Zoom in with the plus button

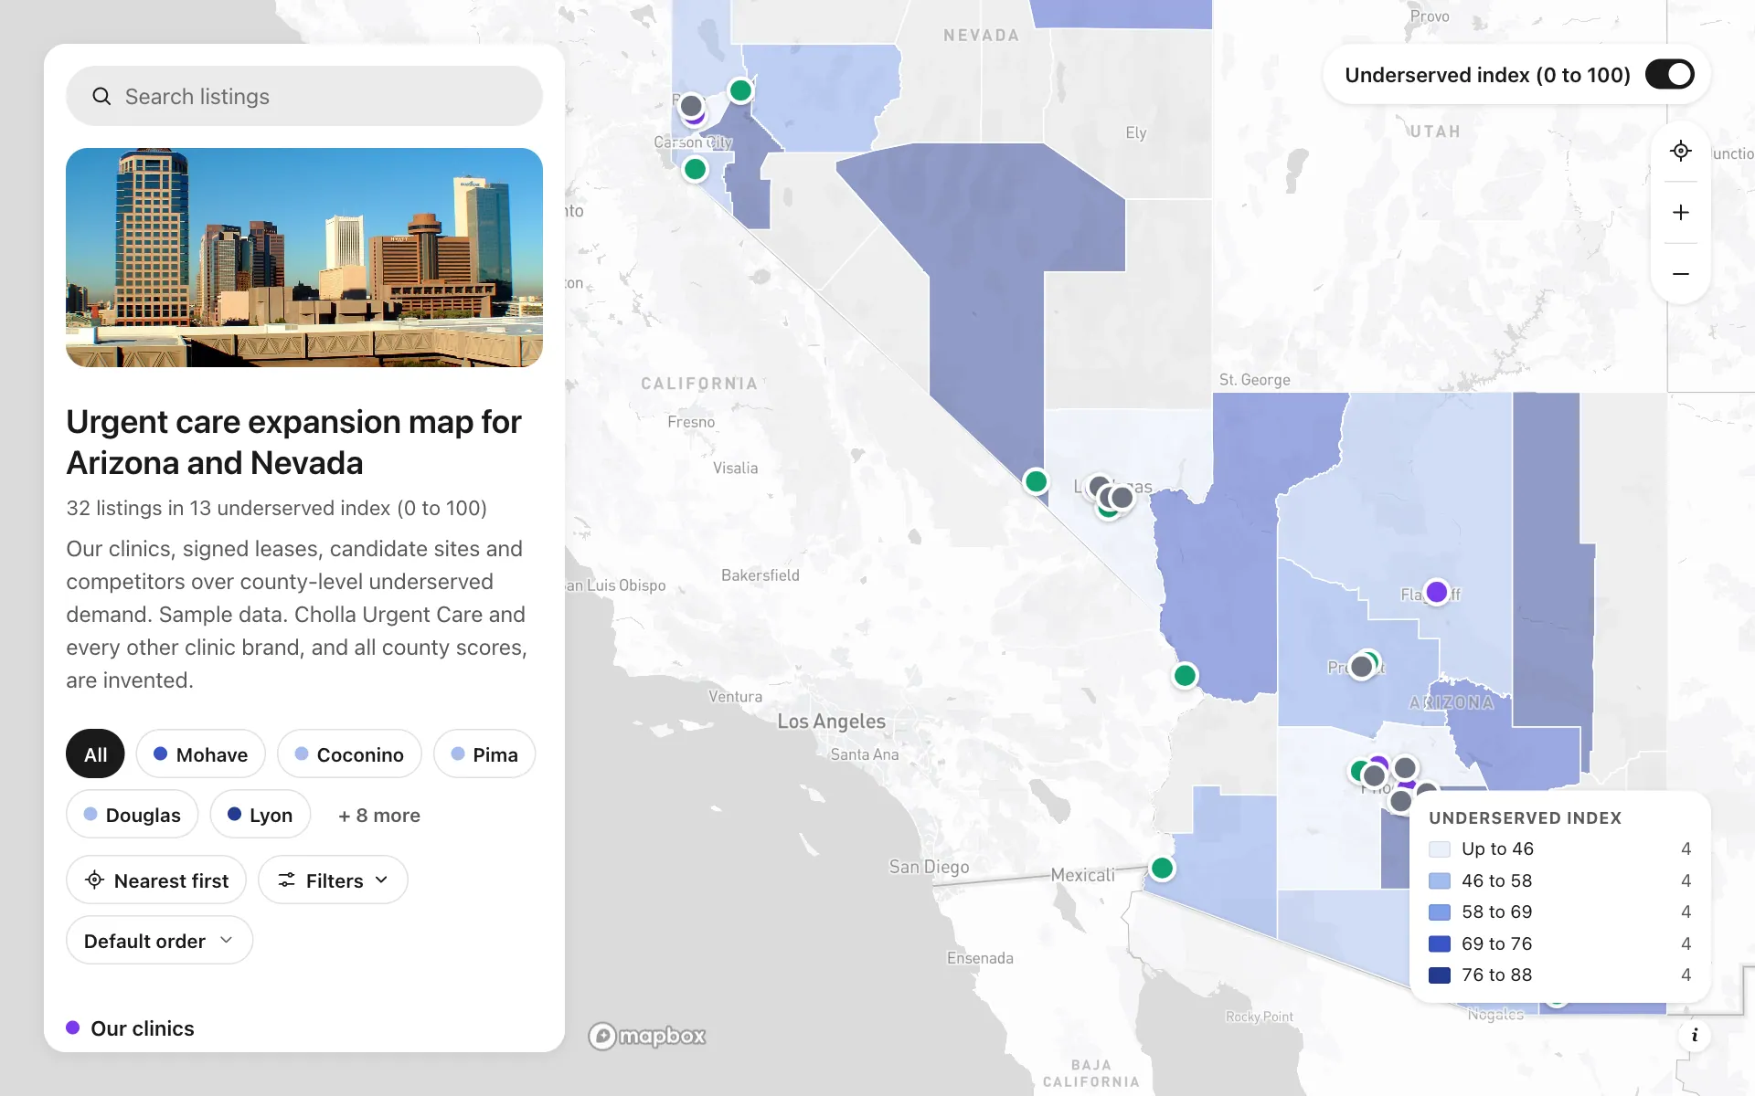1680,212
